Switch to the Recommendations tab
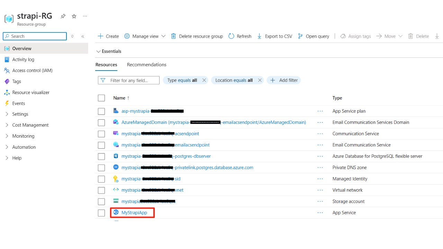 147,65
